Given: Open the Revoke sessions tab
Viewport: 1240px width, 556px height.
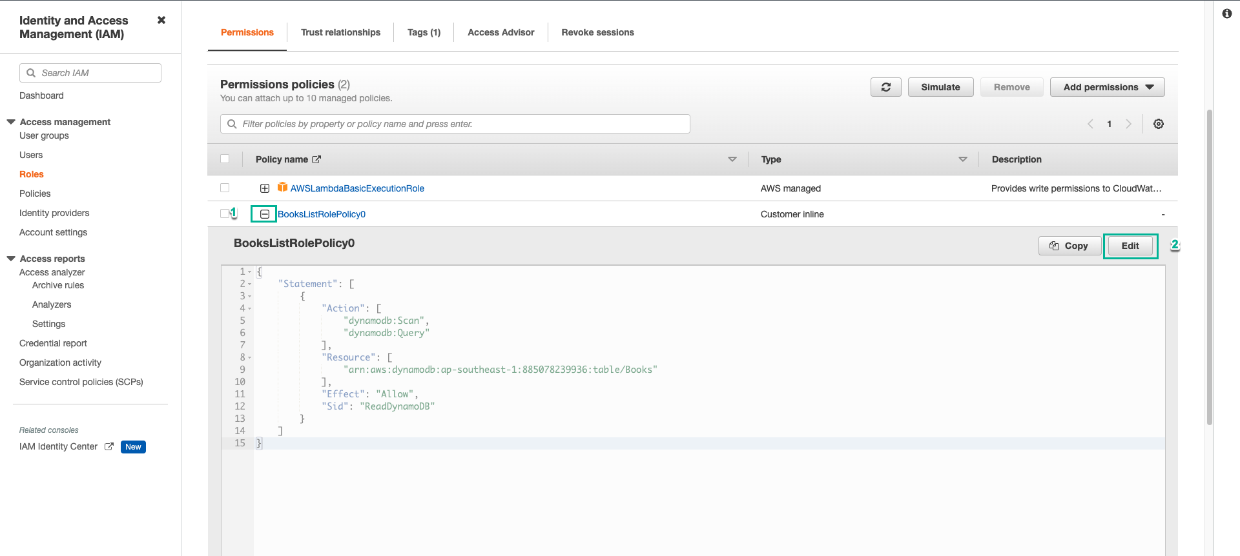Looking at the screenshot, I should tap(597, 32).
